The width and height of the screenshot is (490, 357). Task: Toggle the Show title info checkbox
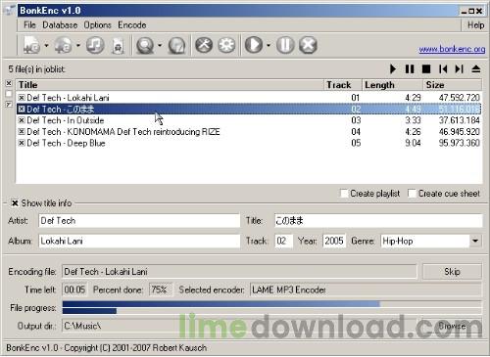coord(15,203)
